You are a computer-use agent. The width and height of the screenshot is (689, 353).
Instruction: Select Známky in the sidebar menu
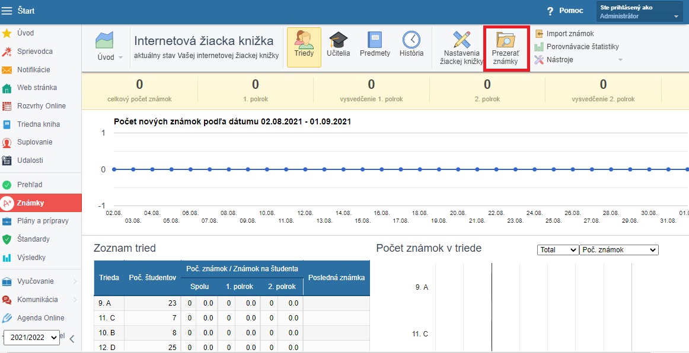[41, 203]
